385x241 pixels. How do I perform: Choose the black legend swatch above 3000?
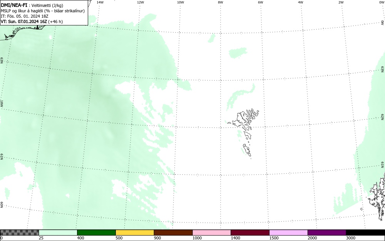(365, 233)
